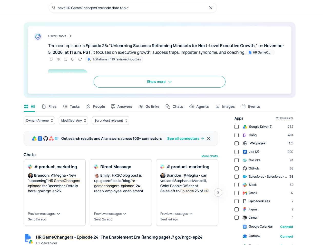
Task: Switch to the Answers tab
Action: coord(122,106)
